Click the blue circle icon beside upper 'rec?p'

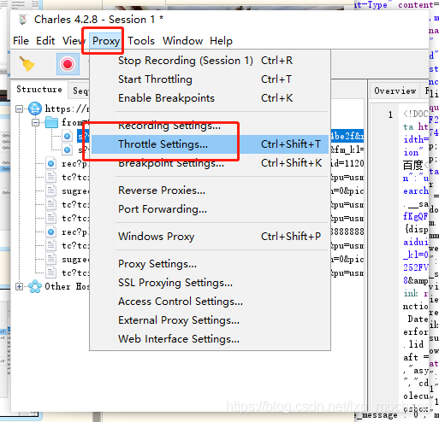(x=51, y=164)
